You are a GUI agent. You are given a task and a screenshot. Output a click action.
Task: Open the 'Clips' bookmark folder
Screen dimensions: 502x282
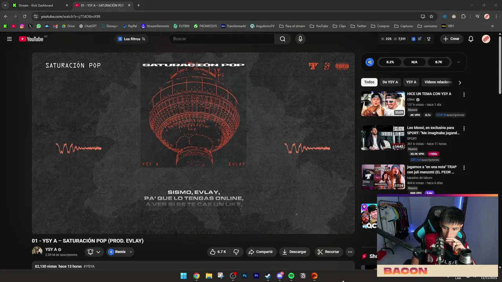click(x=339, y=26)
